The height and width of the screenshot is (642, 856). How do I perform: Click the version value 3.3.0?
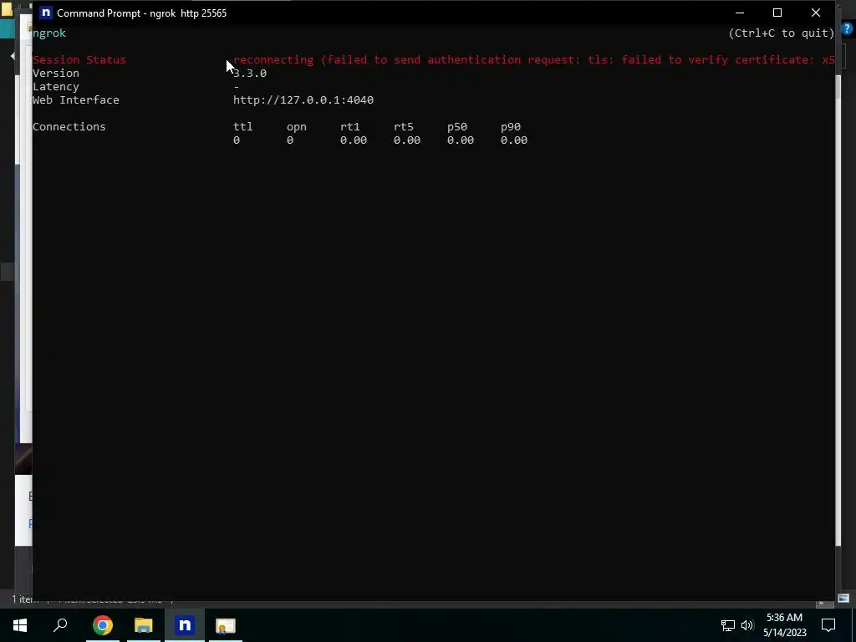(249, 74)
